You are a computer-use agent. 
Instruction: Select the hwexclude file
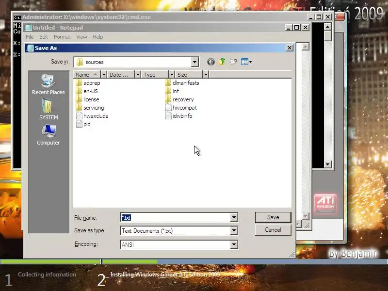[x=92, y=116]
